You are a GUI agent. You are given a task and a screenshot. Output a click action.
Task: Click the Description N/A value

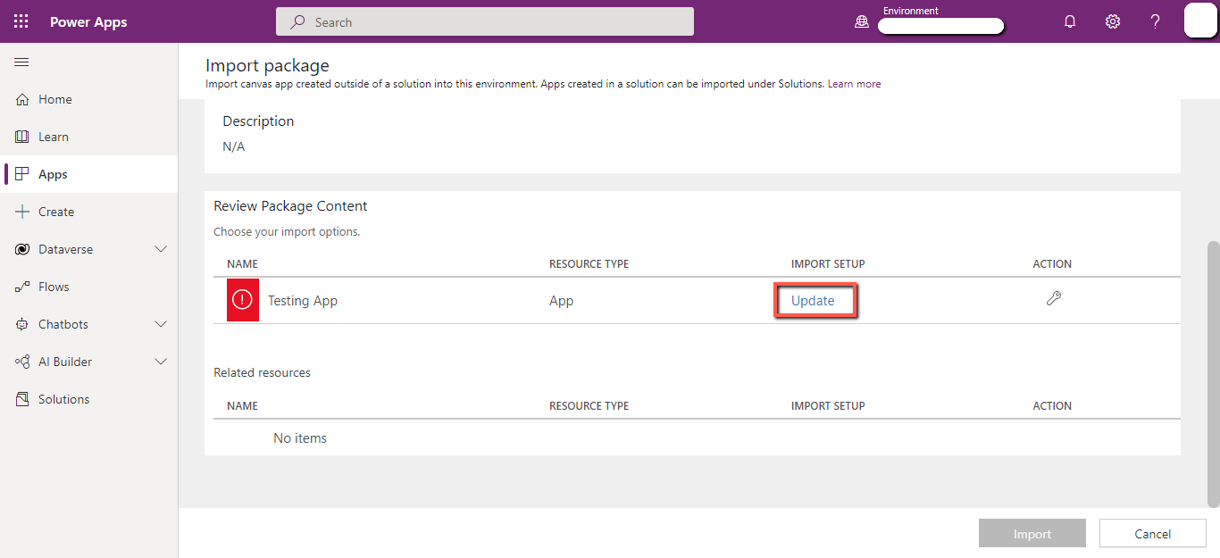(x=233, y=146)
